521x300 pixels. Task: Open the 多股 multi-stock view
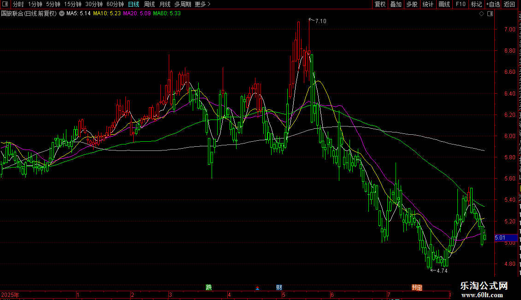coord(412,4)
